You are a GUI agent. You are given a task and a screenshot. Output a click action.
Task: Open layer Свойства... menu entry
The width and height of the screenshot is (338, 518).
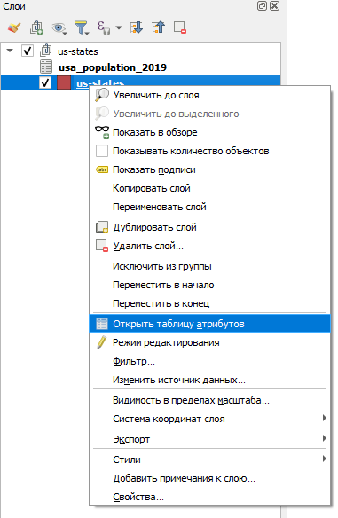click(209, 497)
